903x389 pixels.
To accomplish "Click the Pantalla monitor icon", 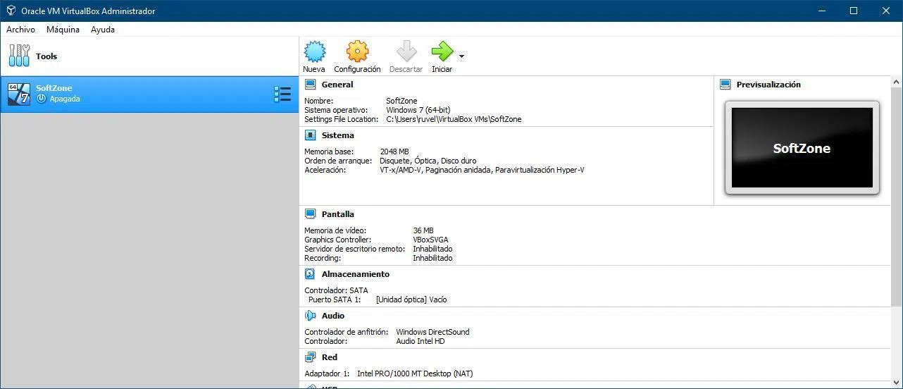I will click(x=310, y=214).
